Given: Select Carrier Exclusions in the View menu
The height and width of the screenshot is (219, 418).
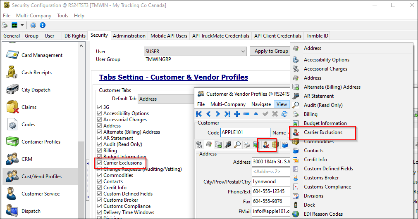Looking at the screenshot, I should pos(323,132).
